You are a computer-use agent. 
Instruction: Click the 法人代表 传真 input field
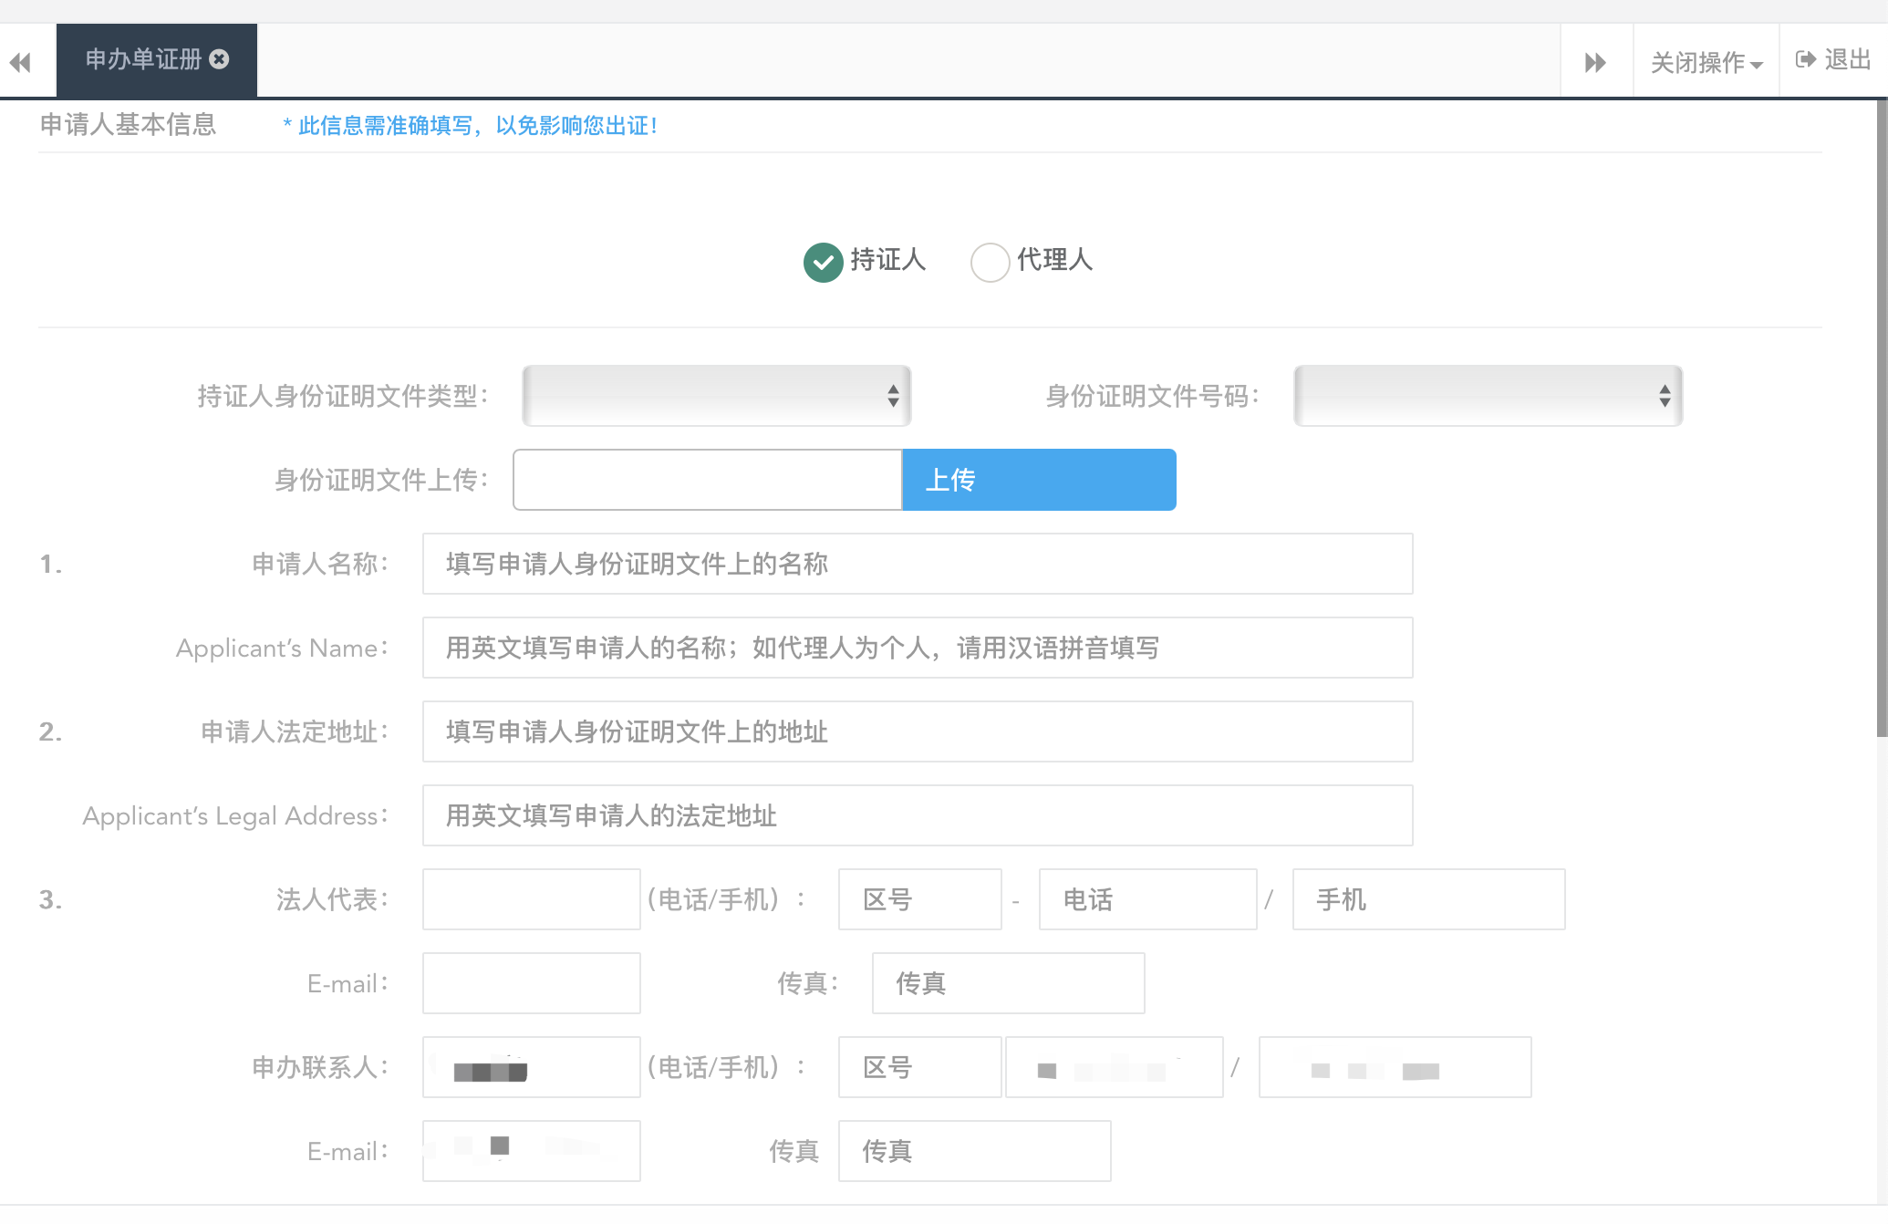(x=1008, y=983)
